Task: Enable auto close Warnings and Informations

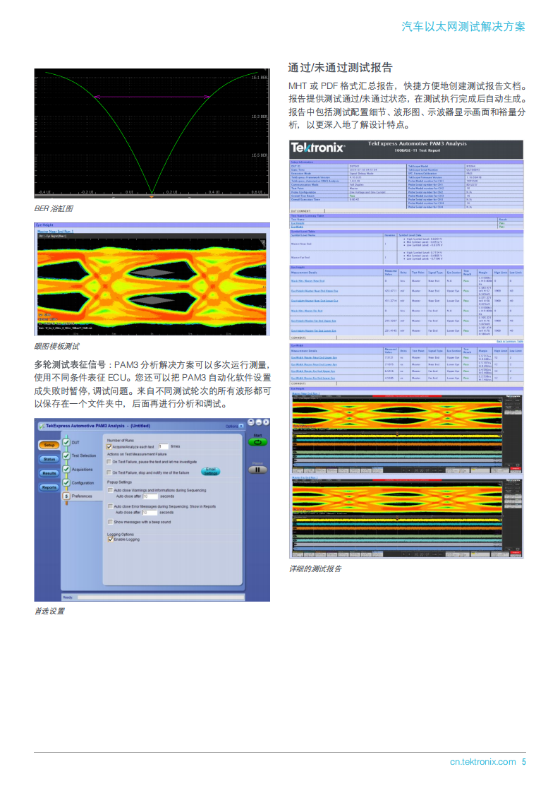Action: click(110, 490)
